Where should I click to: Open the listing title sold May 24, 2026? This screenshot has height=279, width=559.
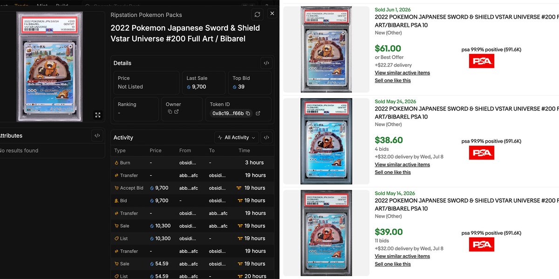(x=467, y=113)
